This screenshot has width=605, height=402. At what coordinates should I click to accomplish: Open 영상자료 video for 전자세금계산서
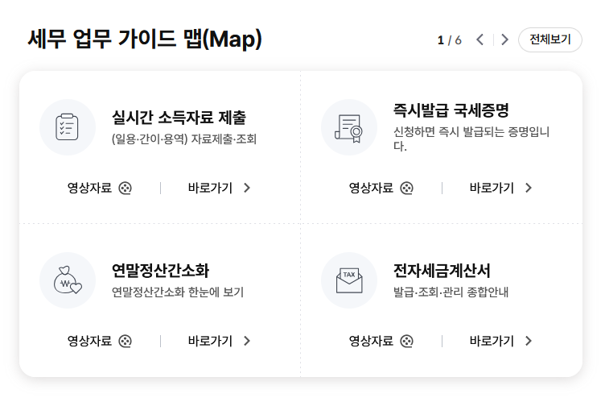(x=381, y=341)
